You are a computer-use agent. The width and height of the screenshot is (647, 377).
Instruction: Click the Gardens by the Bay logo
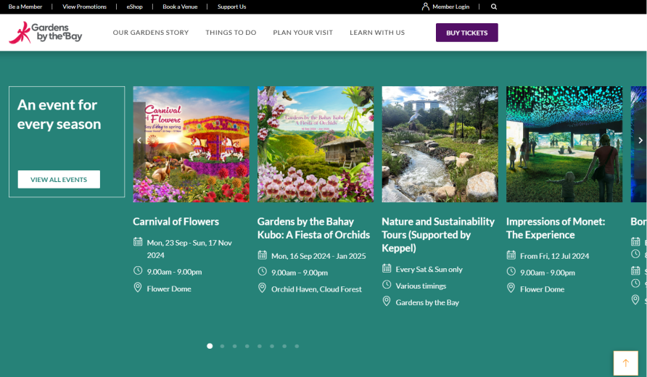click(x=46, y=33)
